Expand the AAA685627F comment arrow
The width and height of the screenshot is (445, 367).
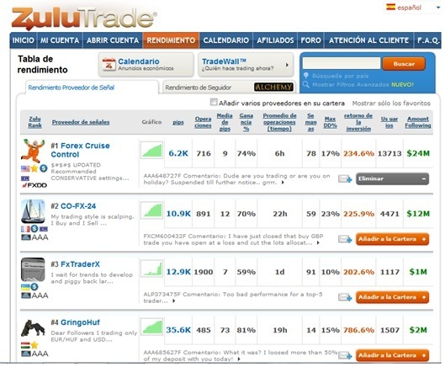point(239,359)
